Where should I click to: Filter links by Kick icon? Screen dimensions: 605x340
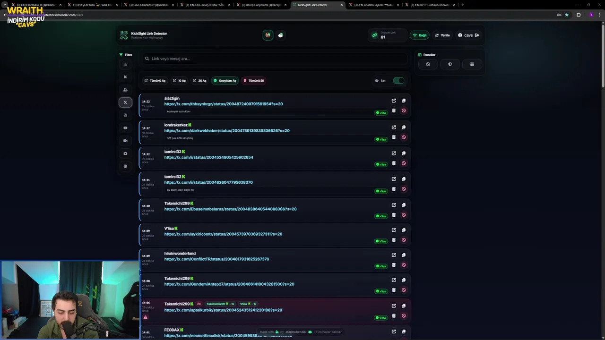click(x=125, y=77)
